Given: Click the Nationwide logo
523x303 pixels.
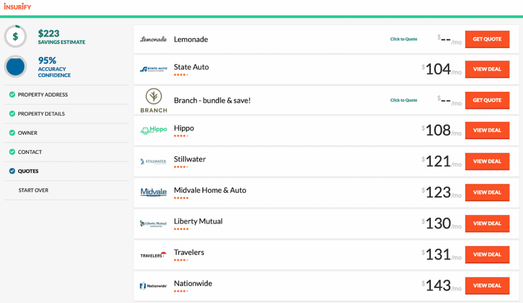Looking at the screenshot, I should click(x=153, y=286).
